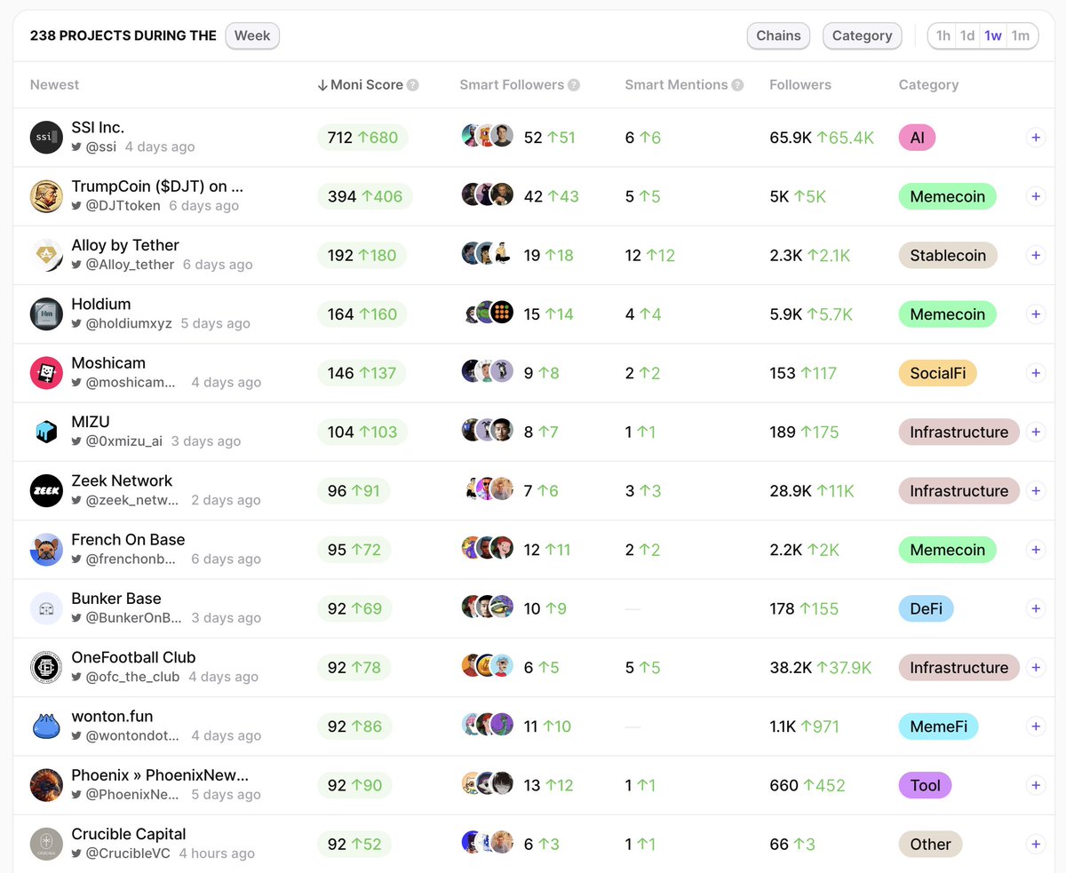Click the MIZU project logo
Viewport: 1066px width, 873px height.
click(46, 432)
